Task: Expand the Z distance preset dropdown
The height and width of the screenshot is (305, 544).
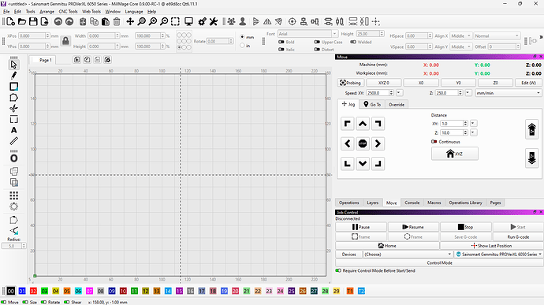Action: [473, 132]
